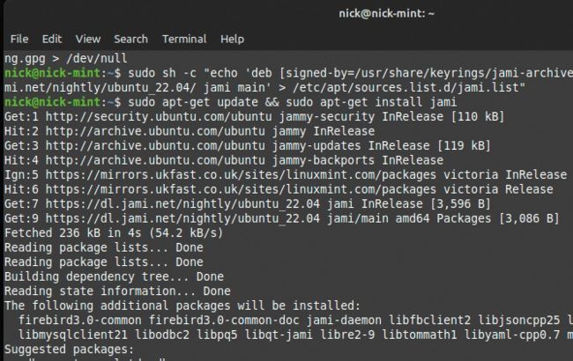Open the File menu

point(19,39)
